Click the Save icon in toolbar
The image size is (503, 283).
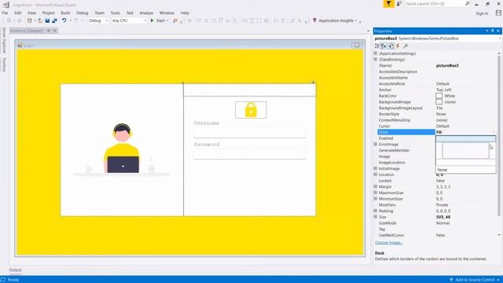point(47,20)
